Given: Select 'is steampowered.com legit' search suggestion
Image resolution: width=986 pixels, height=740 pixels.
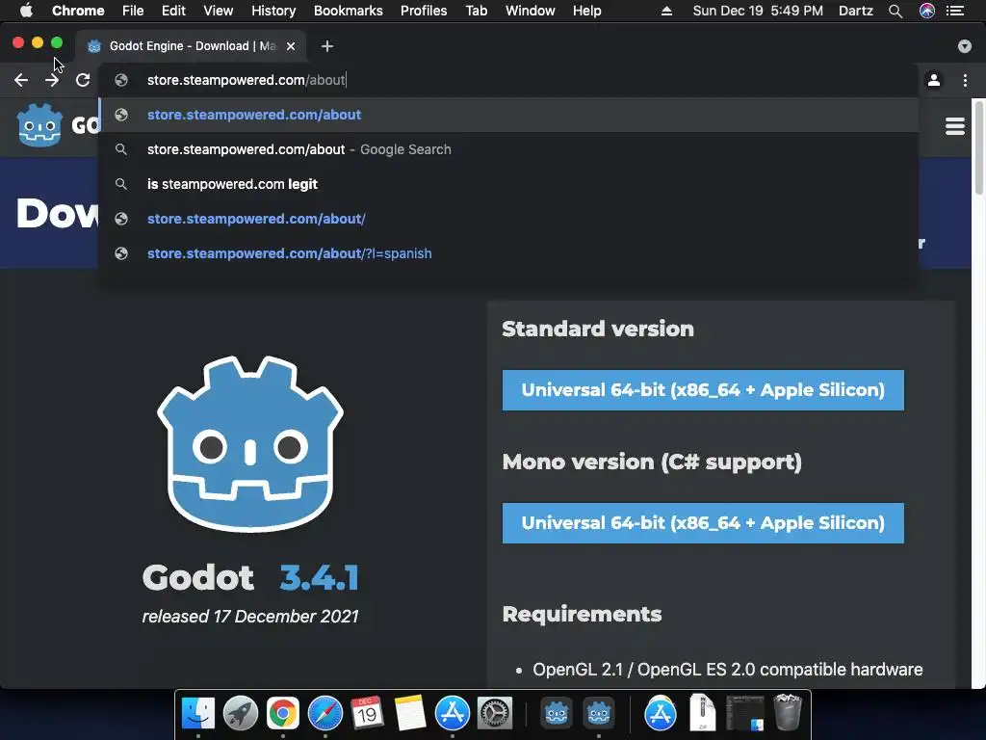Looking at the screenshot, I should [x=508, y=184].
